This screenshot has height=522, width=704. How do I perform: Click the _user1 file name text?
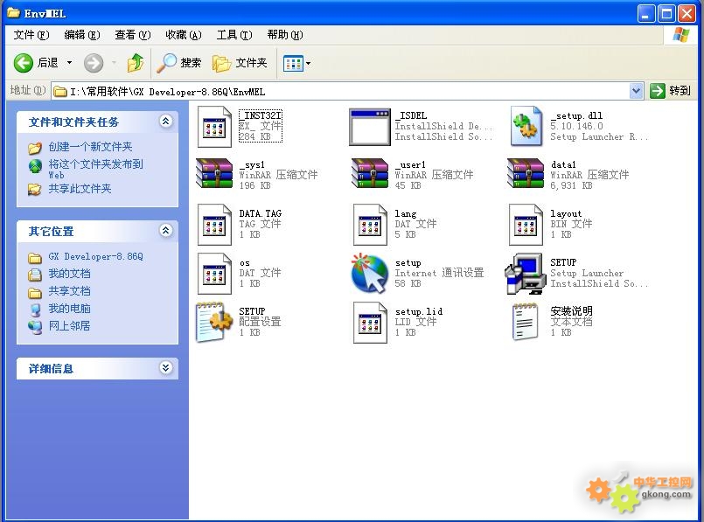point(410,164)
